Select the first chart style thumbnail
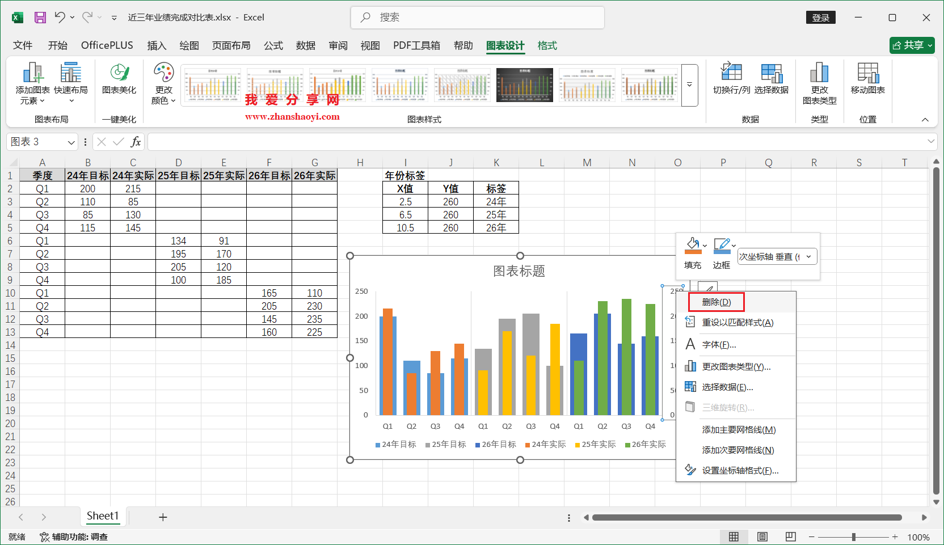The width and height of the screenshot is (944, 545). point(213,85)
